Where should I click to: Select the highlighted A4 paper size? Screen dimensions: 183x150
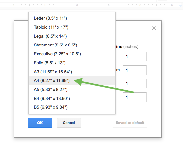(72, 80)
